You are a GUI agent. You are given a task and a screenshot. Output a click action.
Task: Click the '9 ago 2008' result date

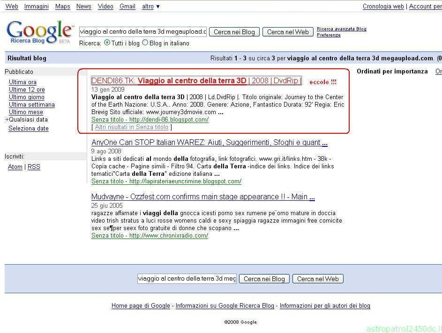coord(106,151)
